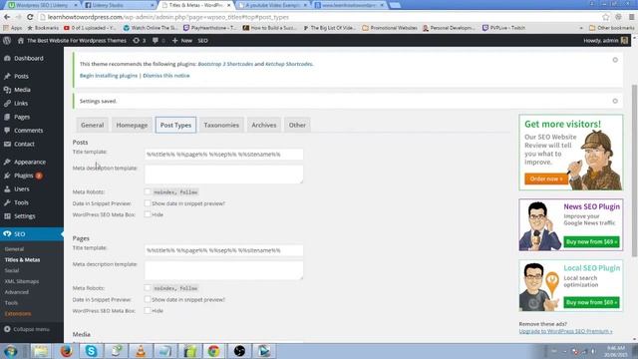The height and width of the screenshot is (359, 638).
Task: Open Skype from the taskbar
Action: click(91, 351)
